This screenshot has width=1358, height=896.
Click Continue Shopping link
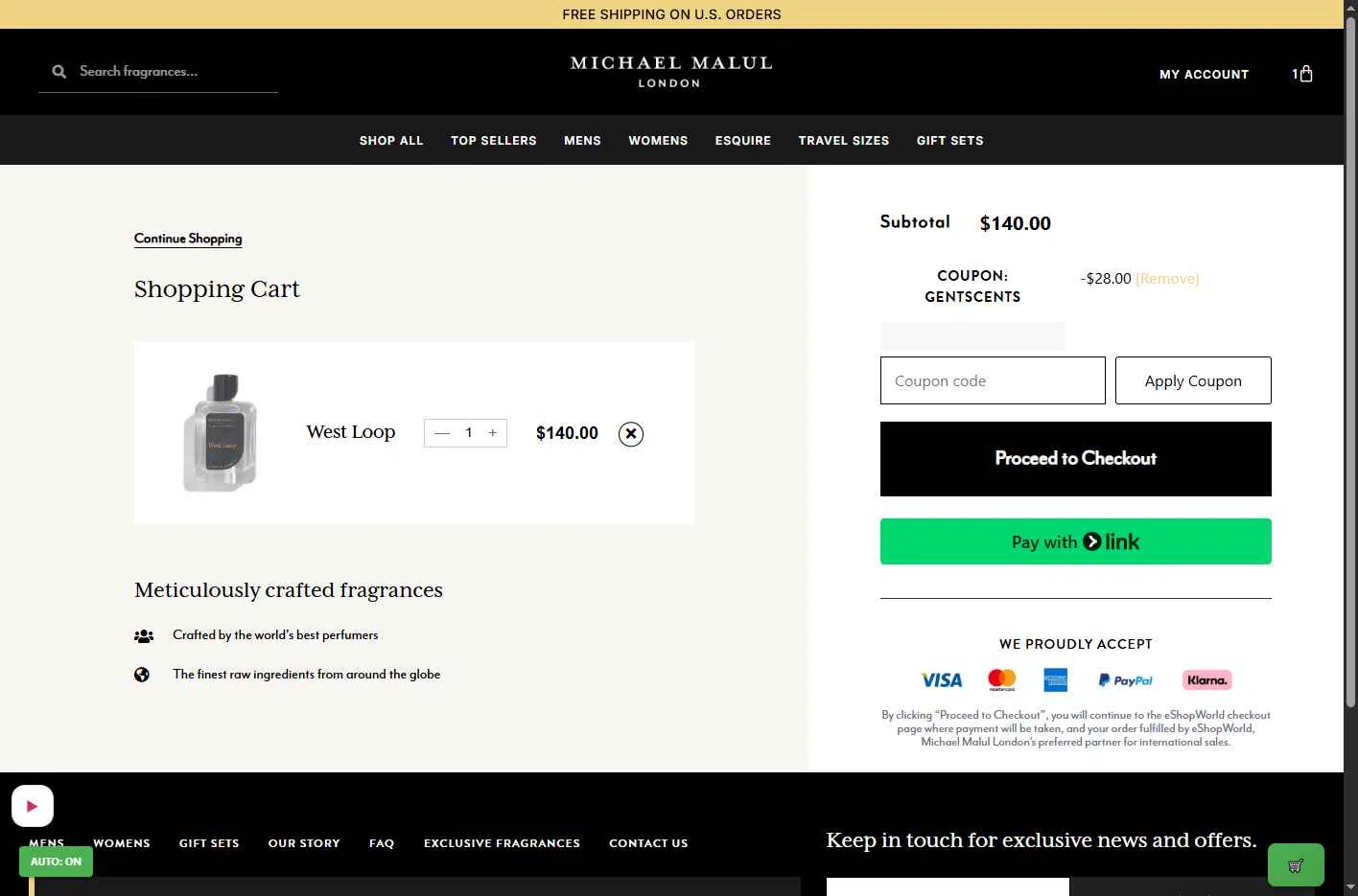click(188, 239)
